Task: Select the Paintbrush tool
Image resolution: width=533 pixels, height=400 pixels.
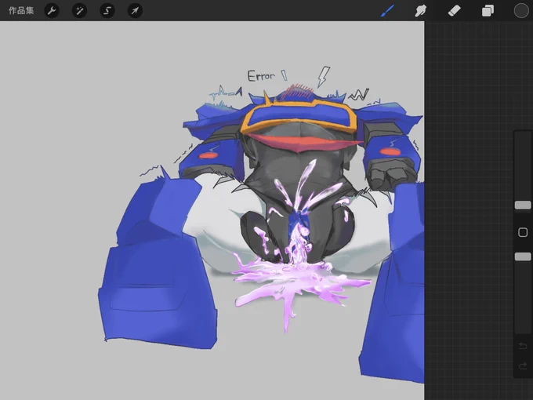Action: click(388, 10)
